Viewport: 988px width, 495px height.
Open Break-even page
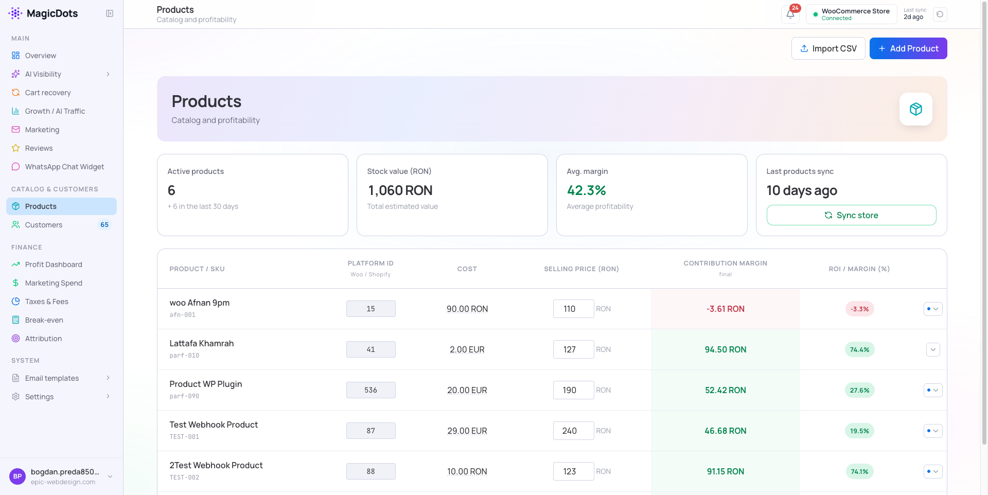coord(61,320)
